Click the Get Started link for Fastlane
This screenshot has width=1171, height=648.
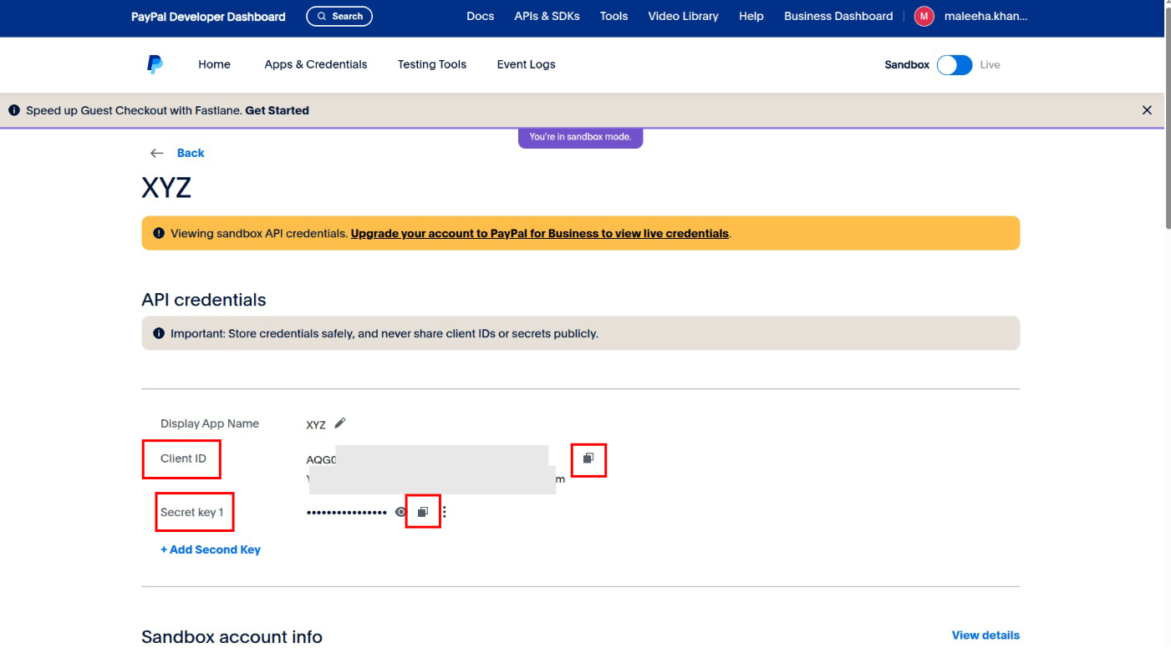tap(277, 110)
